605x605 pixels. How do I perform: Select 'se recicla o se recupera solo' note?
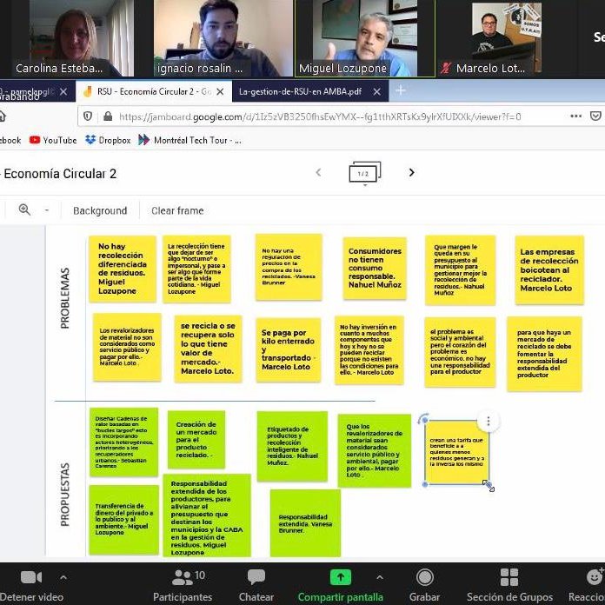tap(208, 349)
